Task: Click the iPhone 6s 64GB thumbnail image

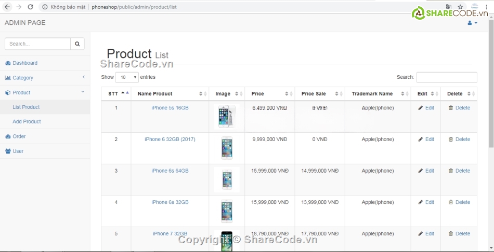Action: click(x=227, y=179)
